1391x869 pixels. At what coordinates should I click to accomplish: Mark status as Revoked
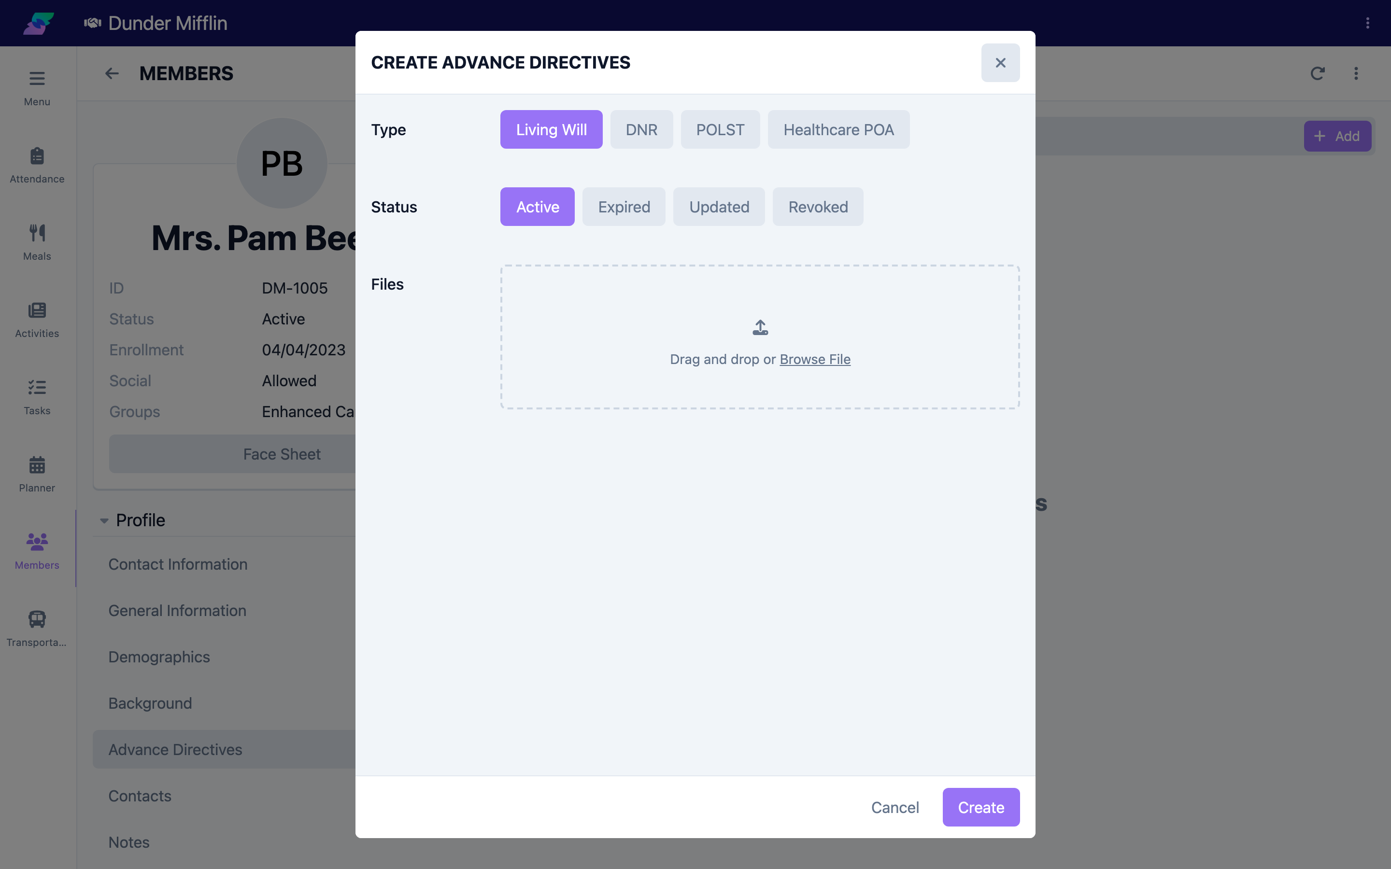point(818,207)
